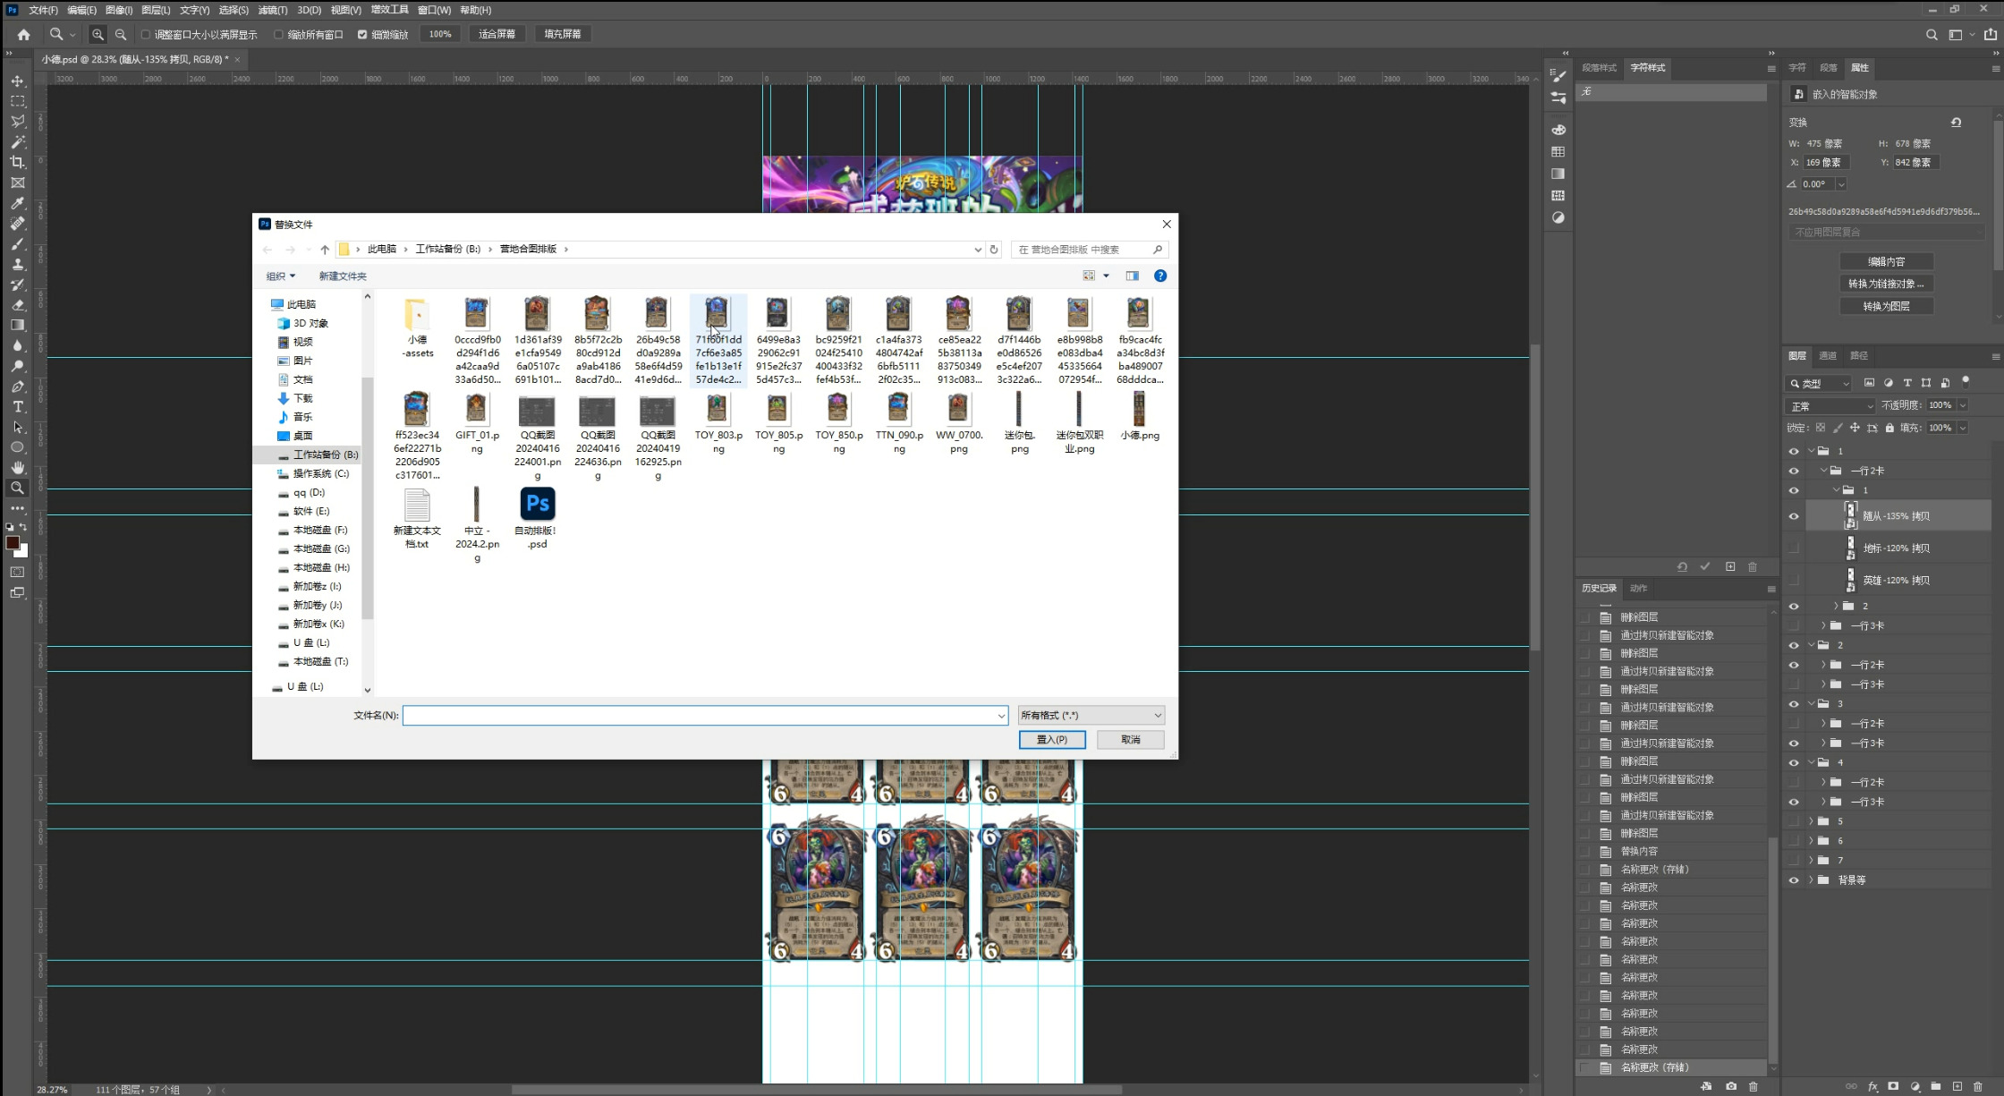Open the 滤镜(T) menu
This screenshot has width=2004, height=1096.
click(x=272, y=10)
